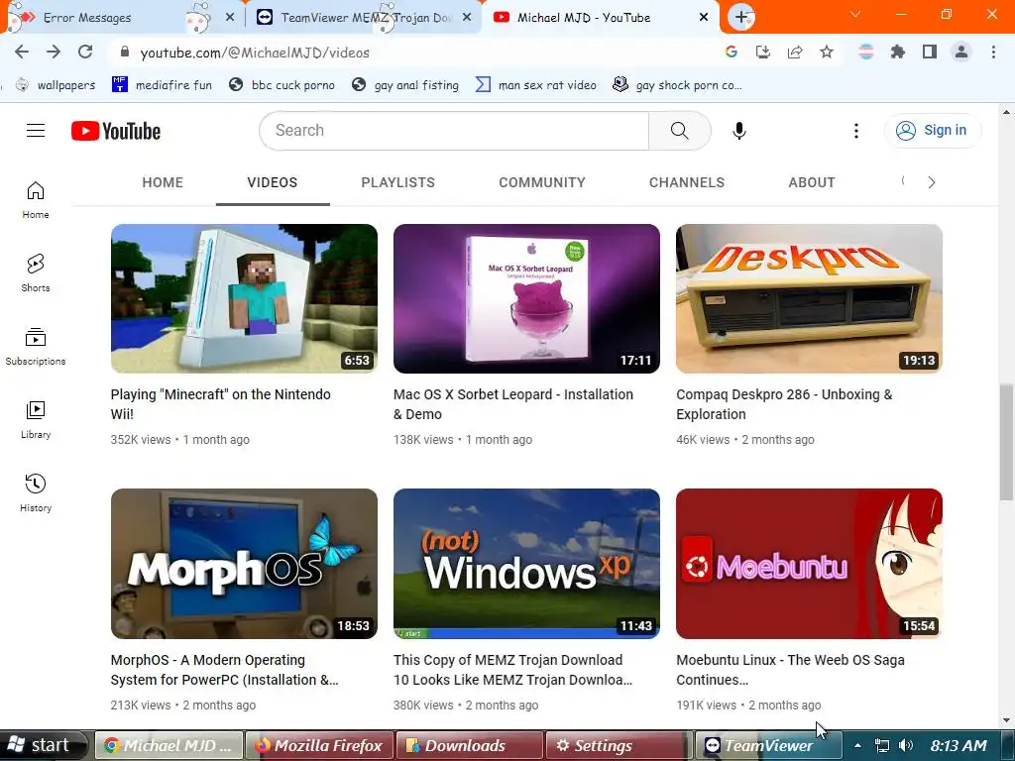
Task: Switch to TeamViewer in the taskbar
Action: [768, 745]
